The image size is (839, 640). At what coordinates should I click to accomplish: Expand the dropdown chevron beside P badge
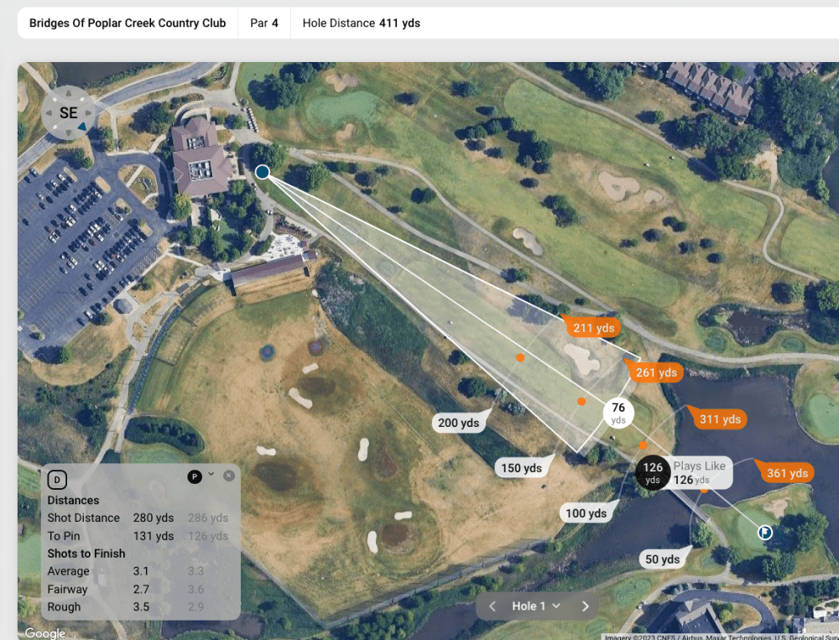tap(211, 475)
